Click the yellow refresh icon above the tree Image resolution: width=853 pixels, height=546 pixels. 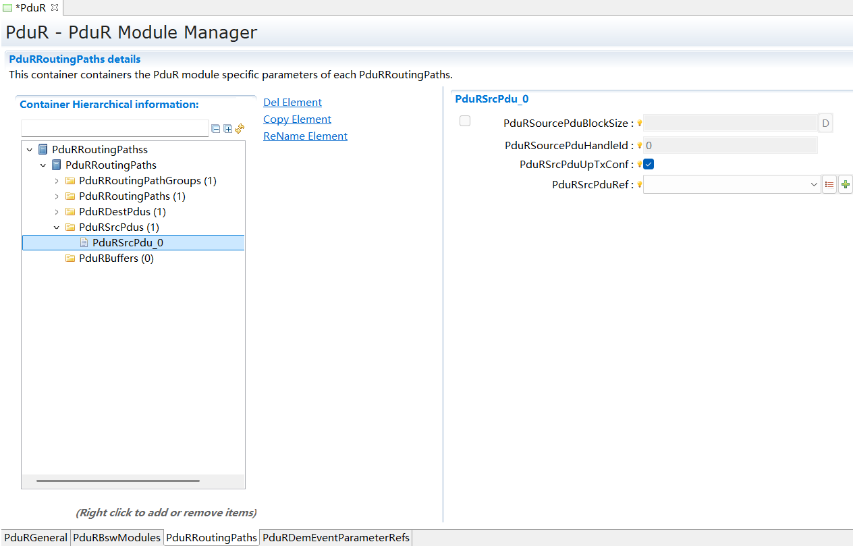click(240, 128)
